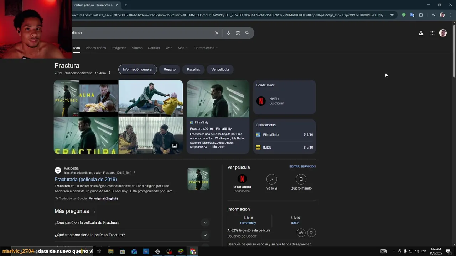Close the fractura pelicula tab
Image resolution: width=456 pixels, height=256 pixels.
click(117, 5)
